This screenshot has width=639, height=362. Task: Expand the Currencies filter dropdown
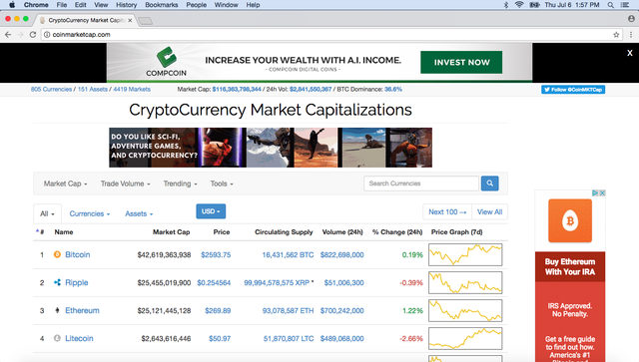point(90,213)
